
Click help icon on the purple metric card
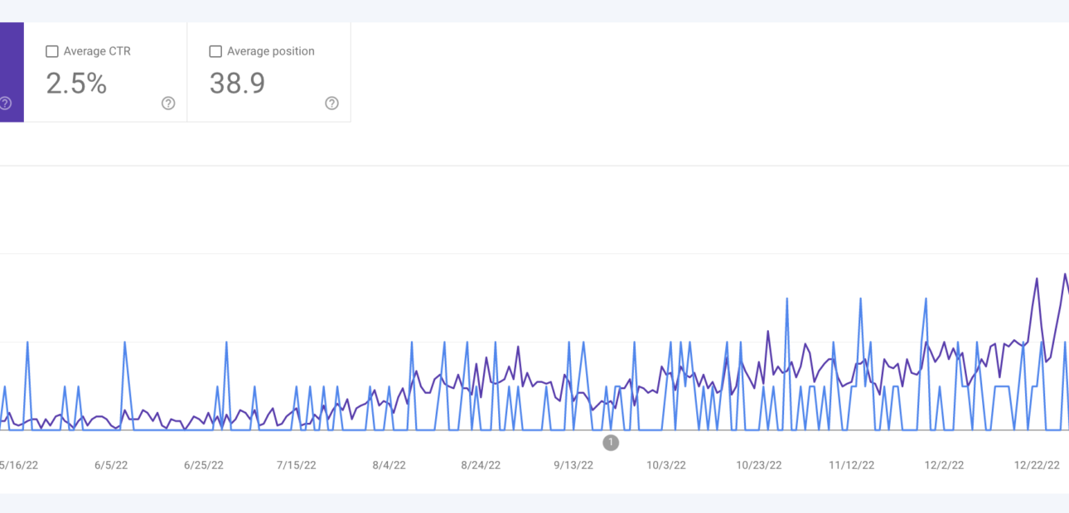point(5,103)
